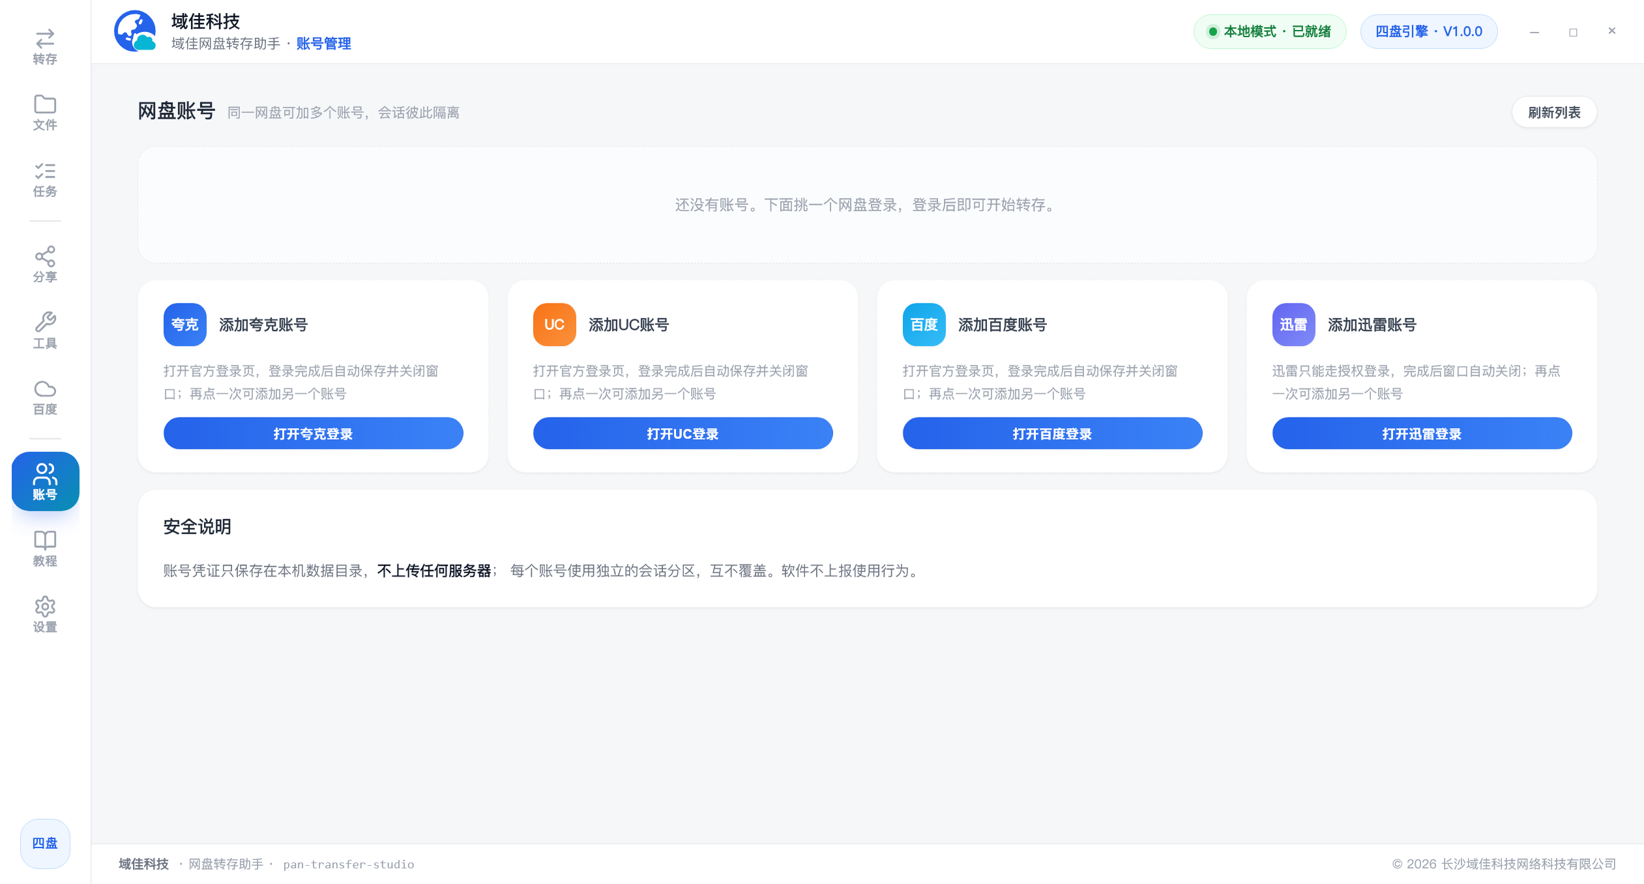Image resolution: width=1644 pixels, height=884 pixels.
Task: Click the 网盘账号 section heading
Action: pyautogui.click(x=176, y=111)
